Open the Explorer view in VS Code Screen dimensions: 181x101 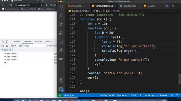(x=61, y=7)
